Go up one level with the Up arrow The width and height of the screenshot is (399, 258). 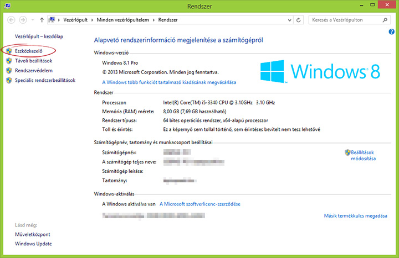point(42,19)
